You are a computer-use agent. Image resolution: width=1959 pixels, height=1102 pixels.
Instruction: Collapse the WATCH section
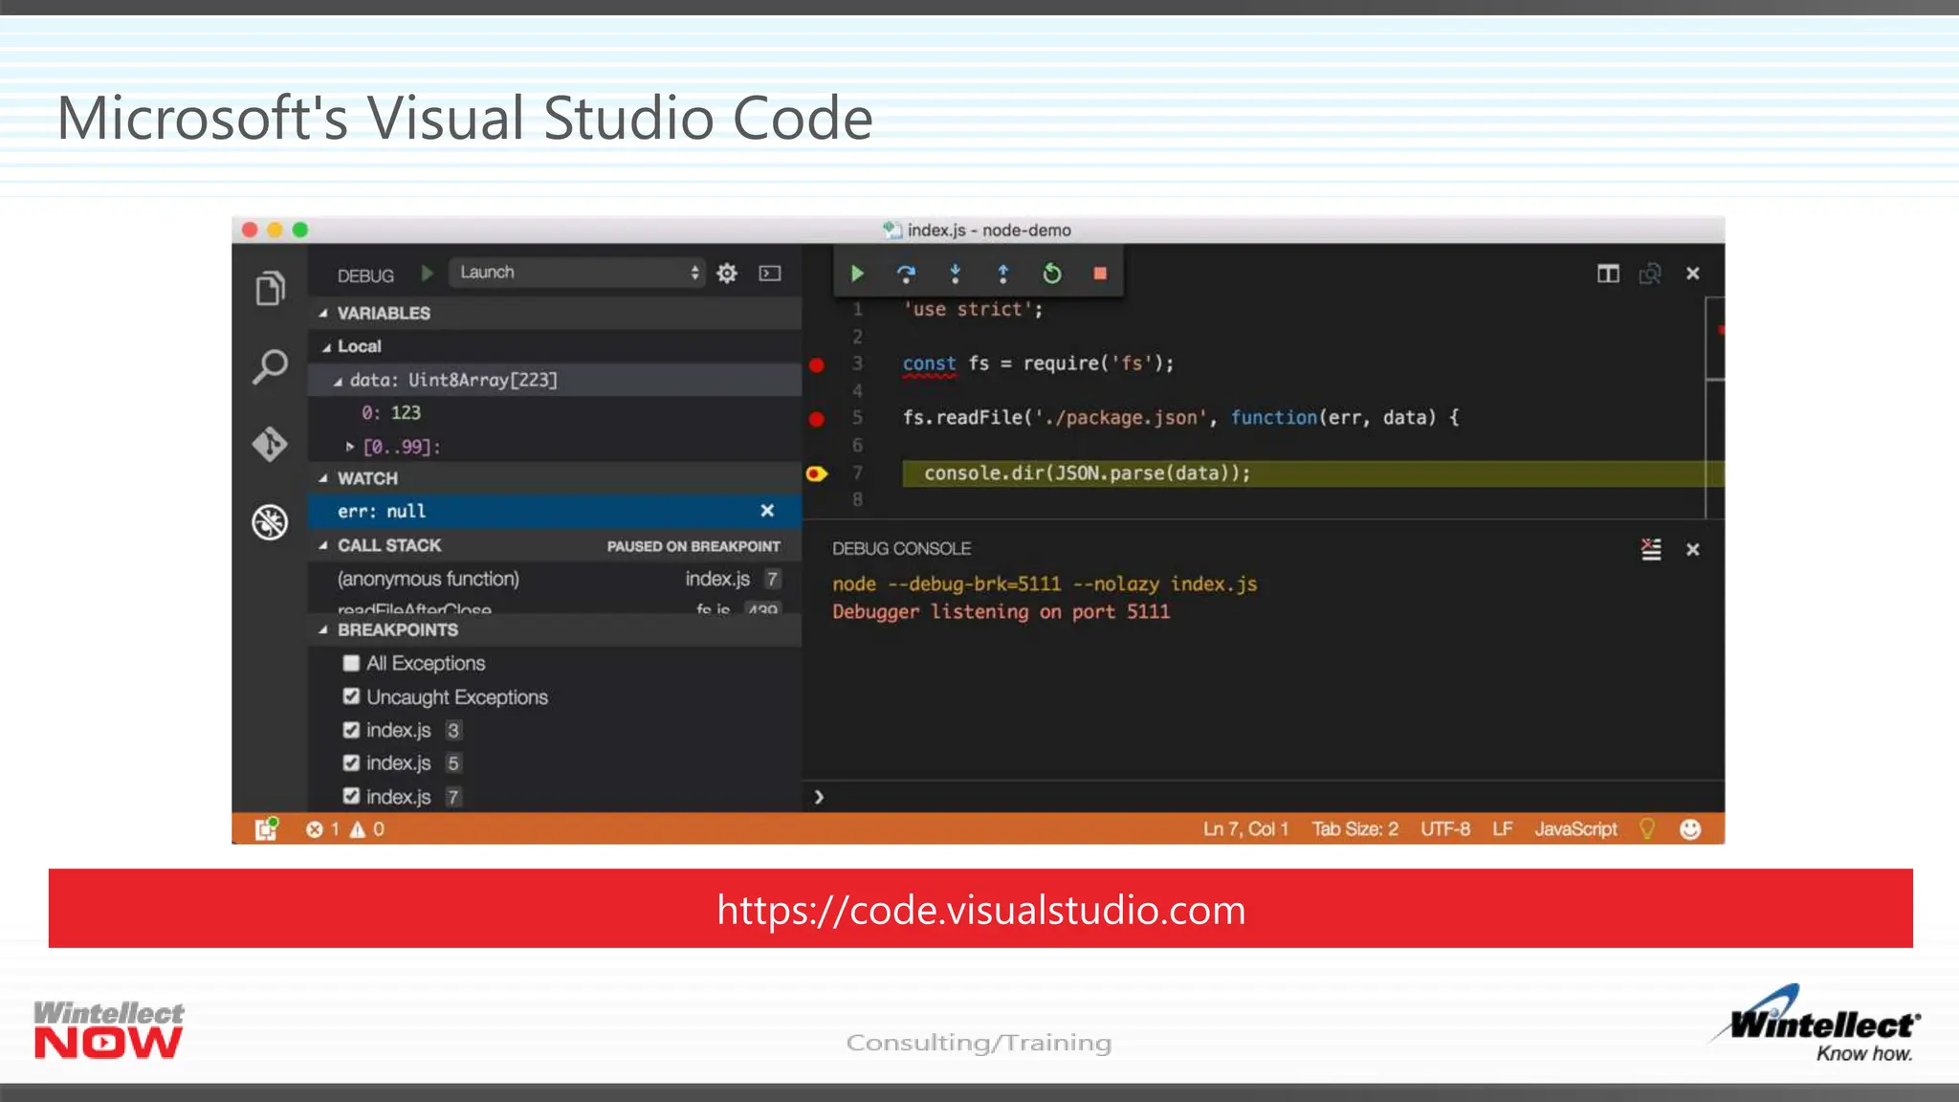pyautogui.click(x=323, y=478)
